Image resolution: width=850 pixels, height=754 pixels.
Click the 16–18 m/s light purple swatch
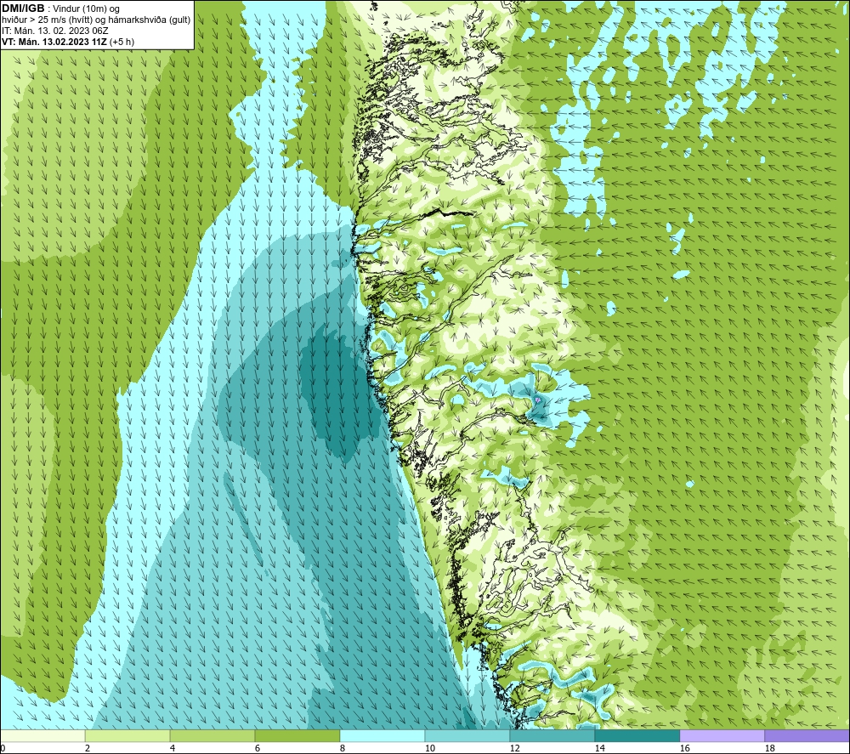[722, 735]
